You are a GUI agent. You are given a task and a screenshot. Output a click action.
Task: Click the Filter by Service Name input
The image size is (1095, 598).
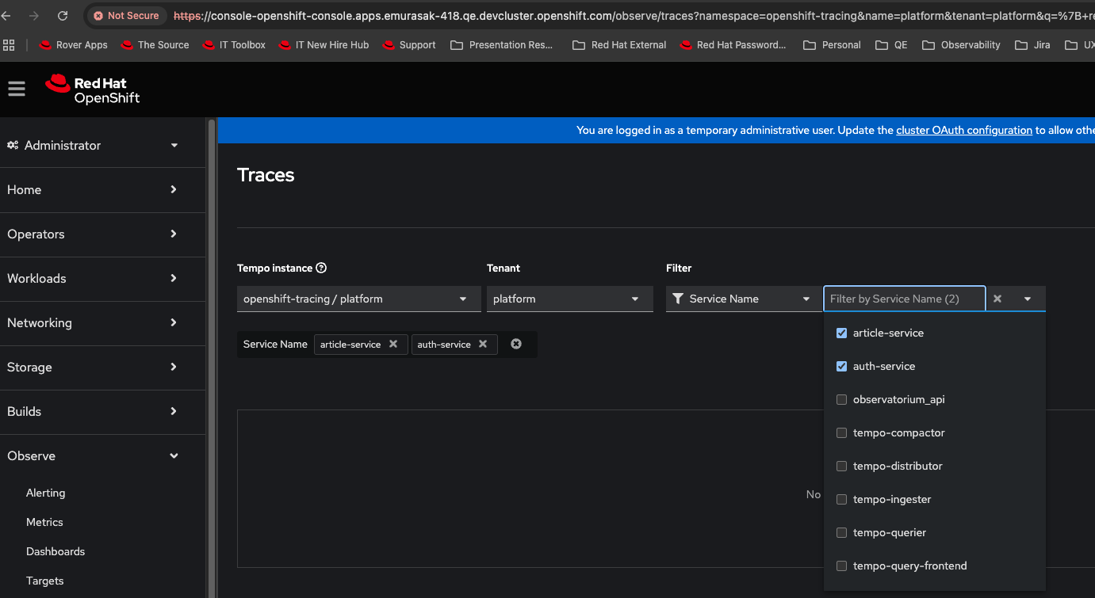(x=904, y=299)
